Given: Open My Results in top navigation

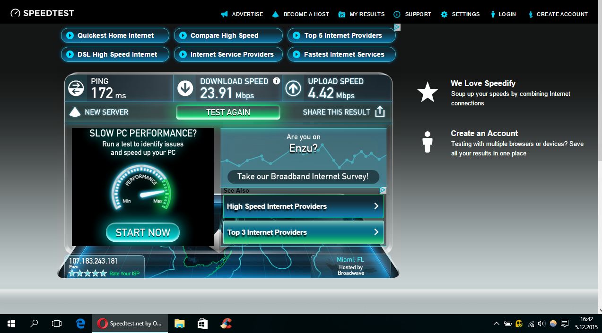Looking at the screenshot, I should [x=361, y=14].
